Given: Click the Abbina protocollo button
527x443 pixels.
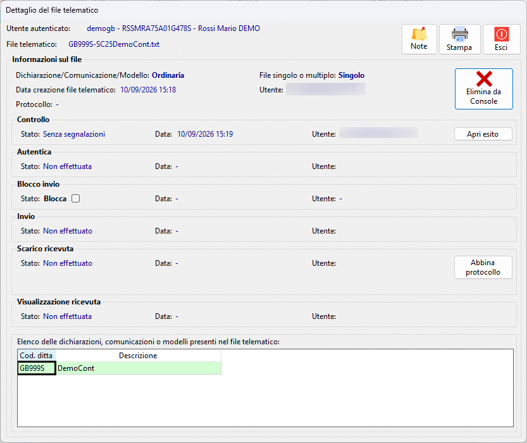Looking at the screenshot, I should tap(483, 267).
